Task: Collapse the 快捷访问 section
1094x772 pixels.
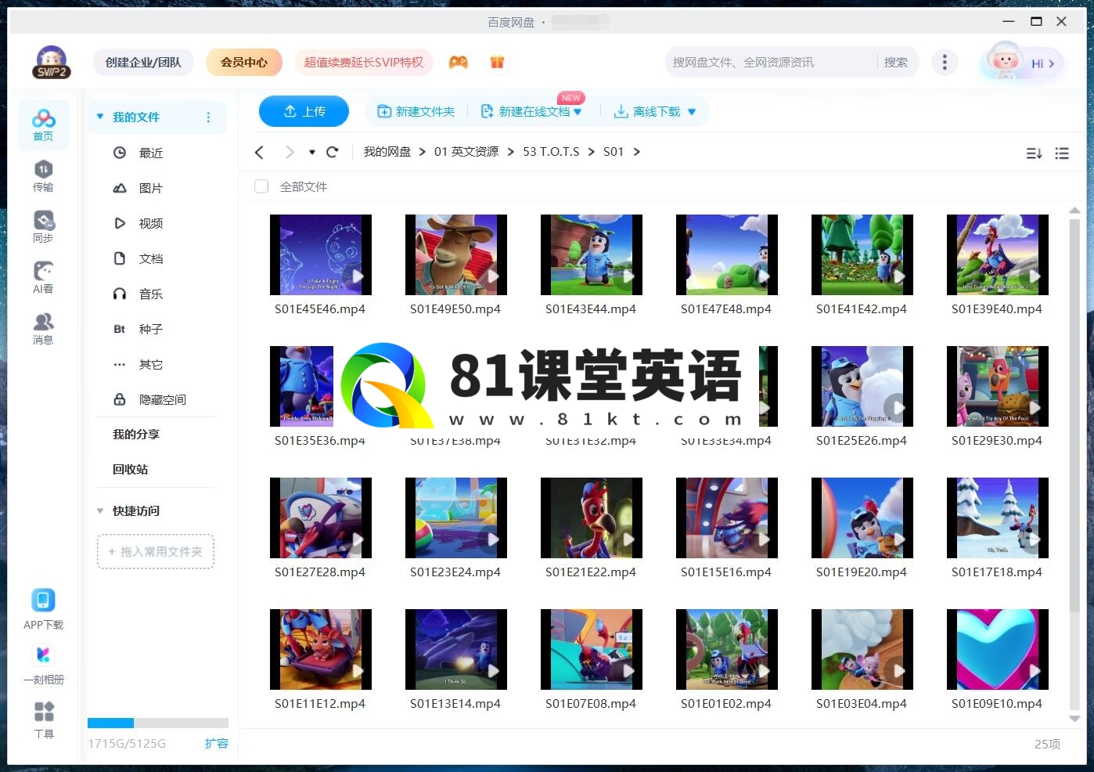Action: [x=100, y=510]
